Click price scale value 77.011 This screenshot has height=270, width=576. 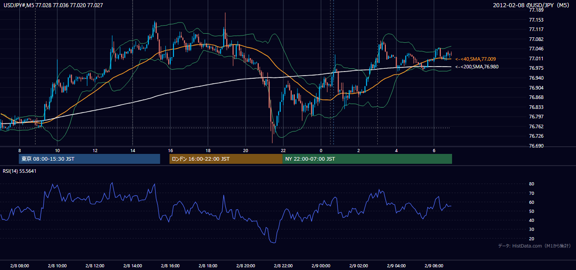coord(536,58)
